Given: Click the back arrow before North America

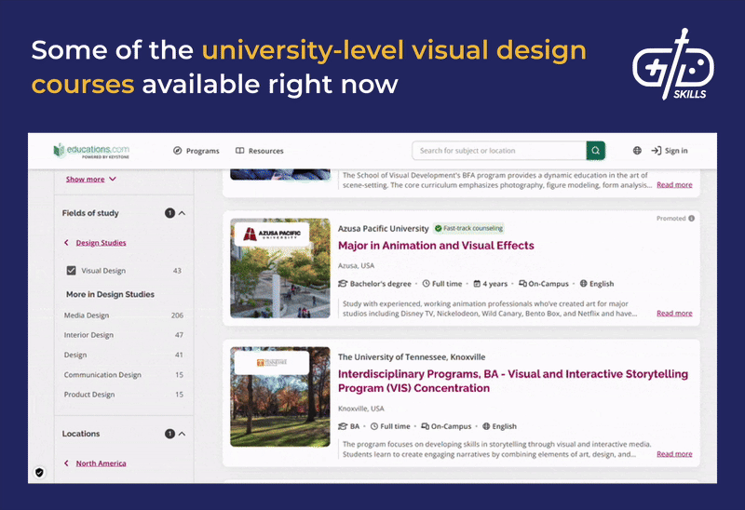Looking at the screenshot, I should (66, 463).
